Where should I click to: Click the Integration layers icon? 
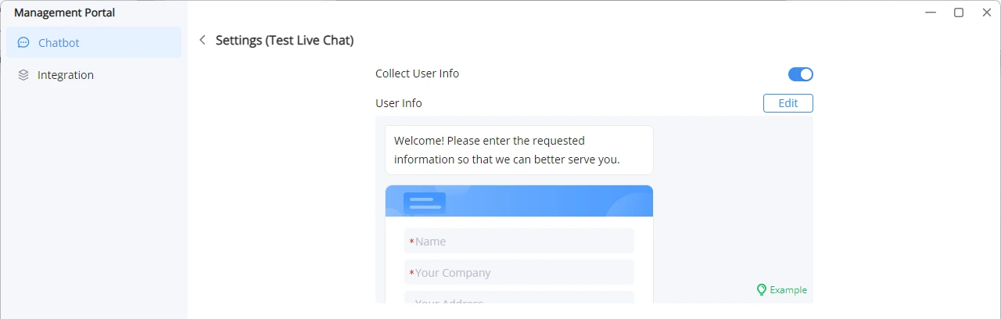[23, 75]
